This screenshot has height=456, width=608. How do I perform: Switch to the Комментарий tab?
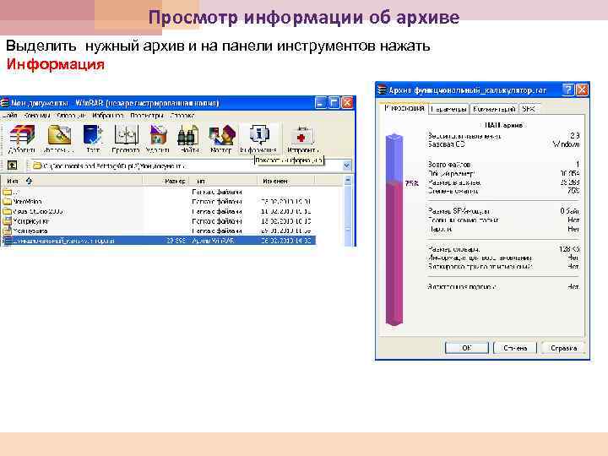click(494, 109)
